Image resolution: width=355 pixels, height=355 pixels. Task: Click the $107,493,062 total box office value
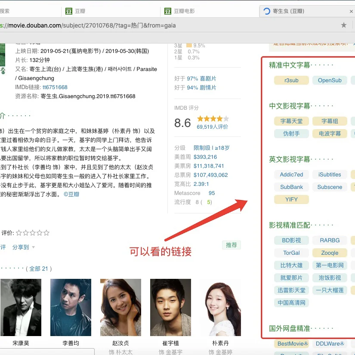(210, 175)
